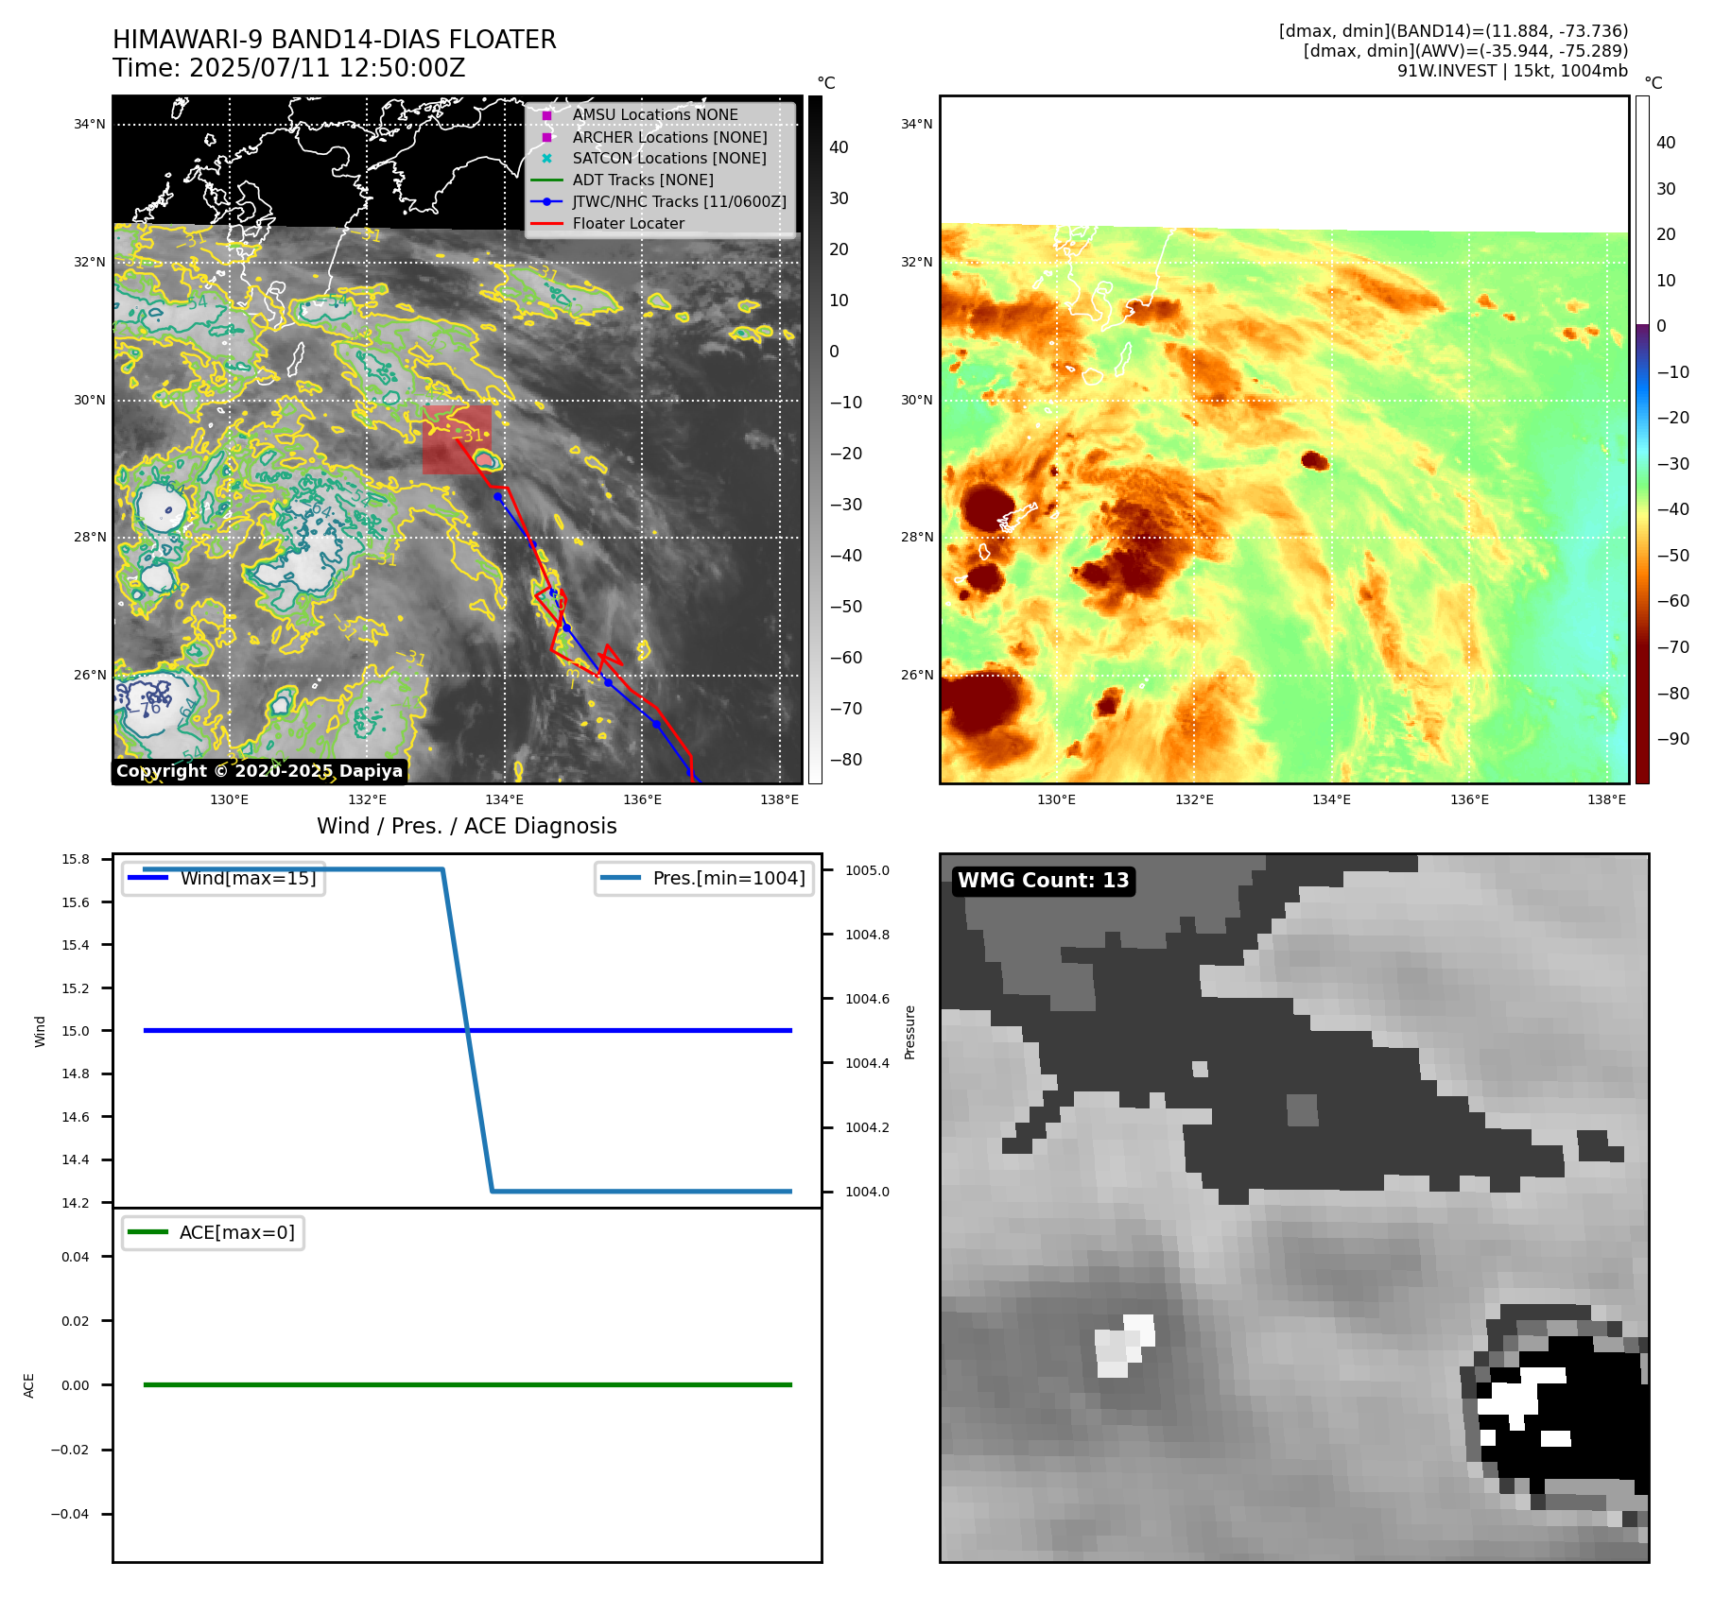Click the 34°N label on the left map
The width and height of the screenshot is (1714, 1597).
point(90,124)
